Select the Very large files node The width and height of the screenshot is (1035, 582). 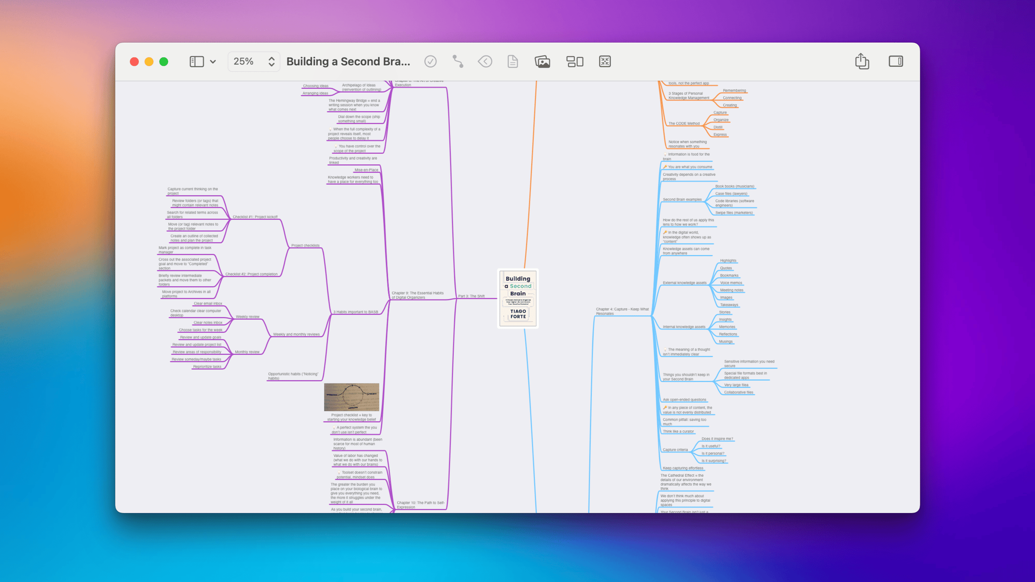coord(736,385)
